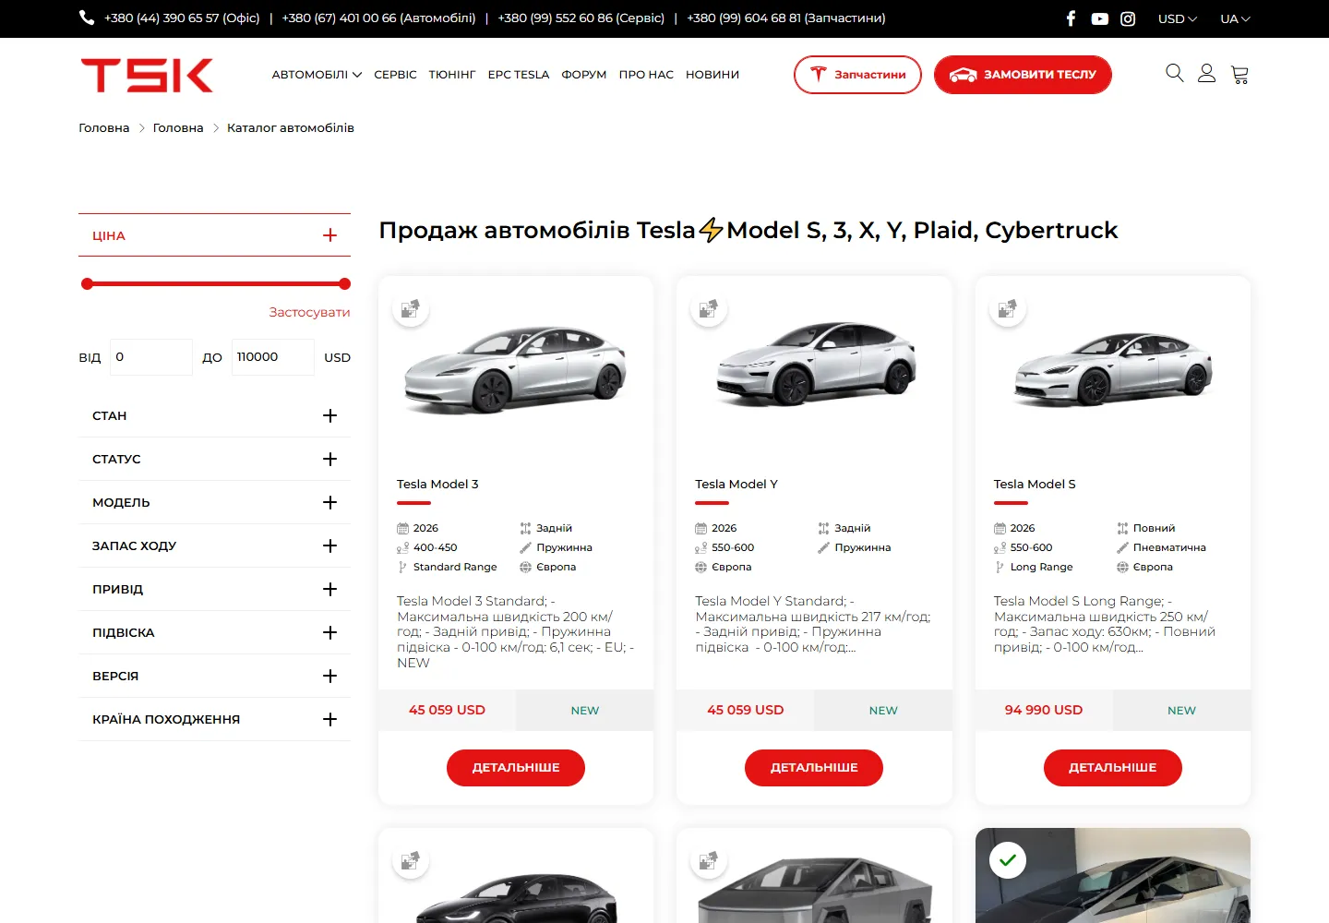Click the TSK logo
This screenshot has height=923, width=1329.
click(147, 75)
